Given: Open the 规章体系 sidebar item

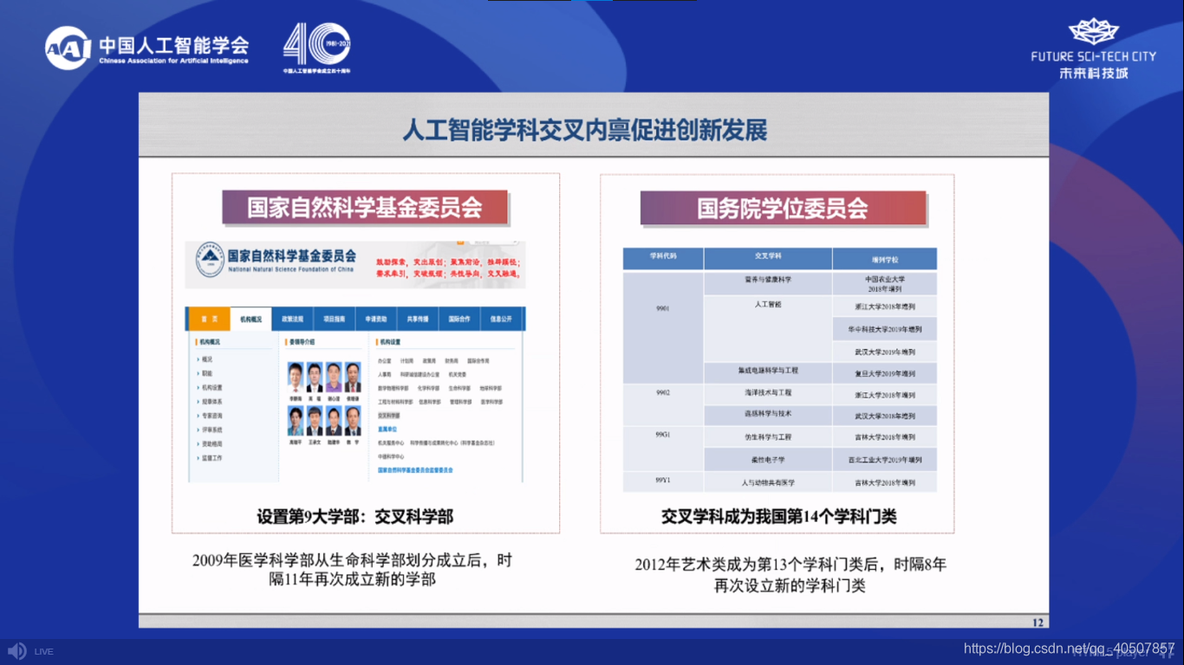Looking at the screenshot, I should point(211,402).
